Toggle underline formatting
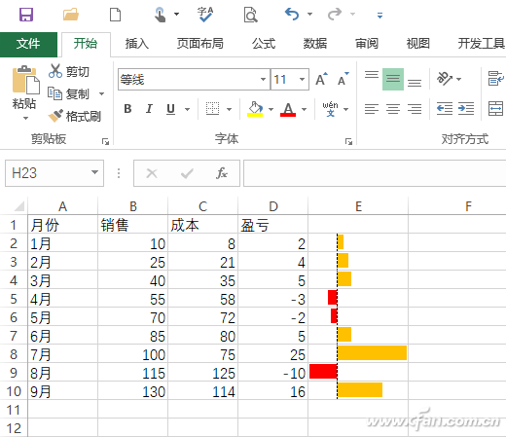Screen dimensions: 506x437 [x=170, y=109]
